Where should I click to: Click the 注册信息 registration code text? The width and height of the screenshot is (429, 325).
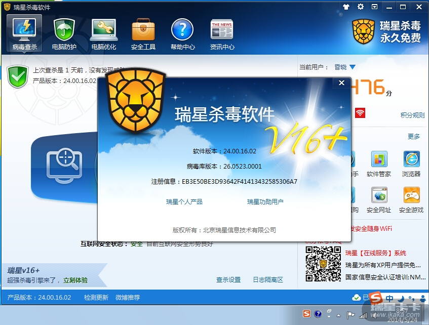point(224,182)
